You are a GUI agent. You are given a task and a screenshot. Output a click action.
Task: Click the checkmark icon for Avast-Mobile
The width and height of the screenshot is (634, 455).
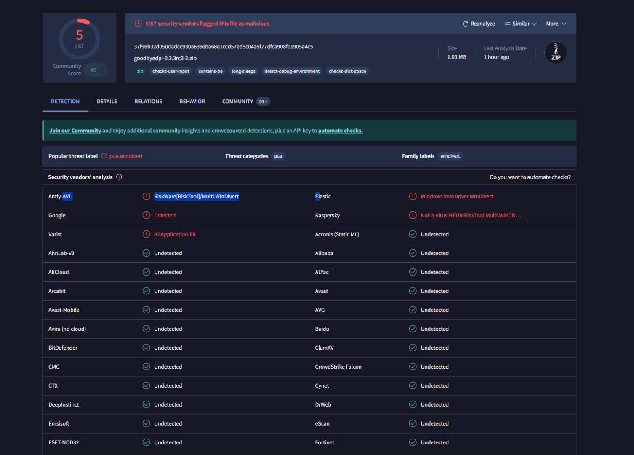click(x=146, y=310)
